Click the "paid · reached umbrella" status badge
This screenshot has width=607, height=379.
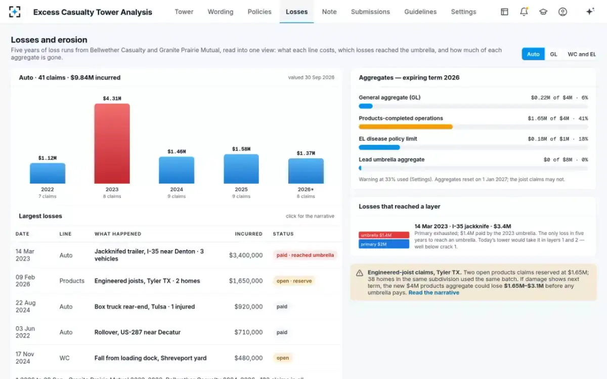pyautogui.click(x=305, y=255)
